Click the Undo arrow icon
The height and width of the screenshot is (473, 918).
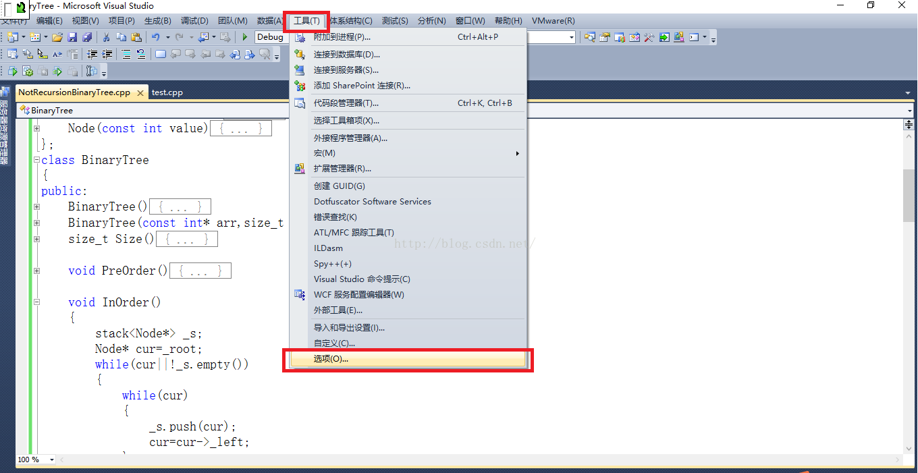point(156,37)
